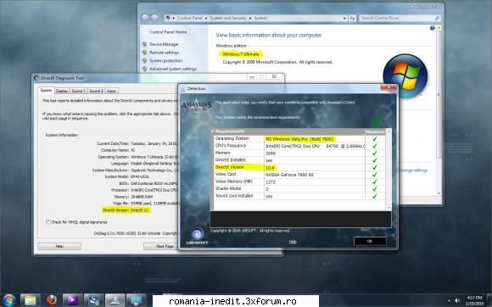Screen dimensions: 492x307
Task: Open the Windows Start menu orb
Action: click(8, 300)
